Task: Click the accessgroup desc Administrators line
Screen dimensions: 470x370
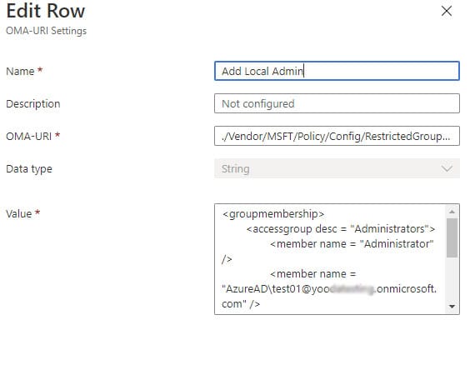Action: pyautogui.click(x=341, y=229)
